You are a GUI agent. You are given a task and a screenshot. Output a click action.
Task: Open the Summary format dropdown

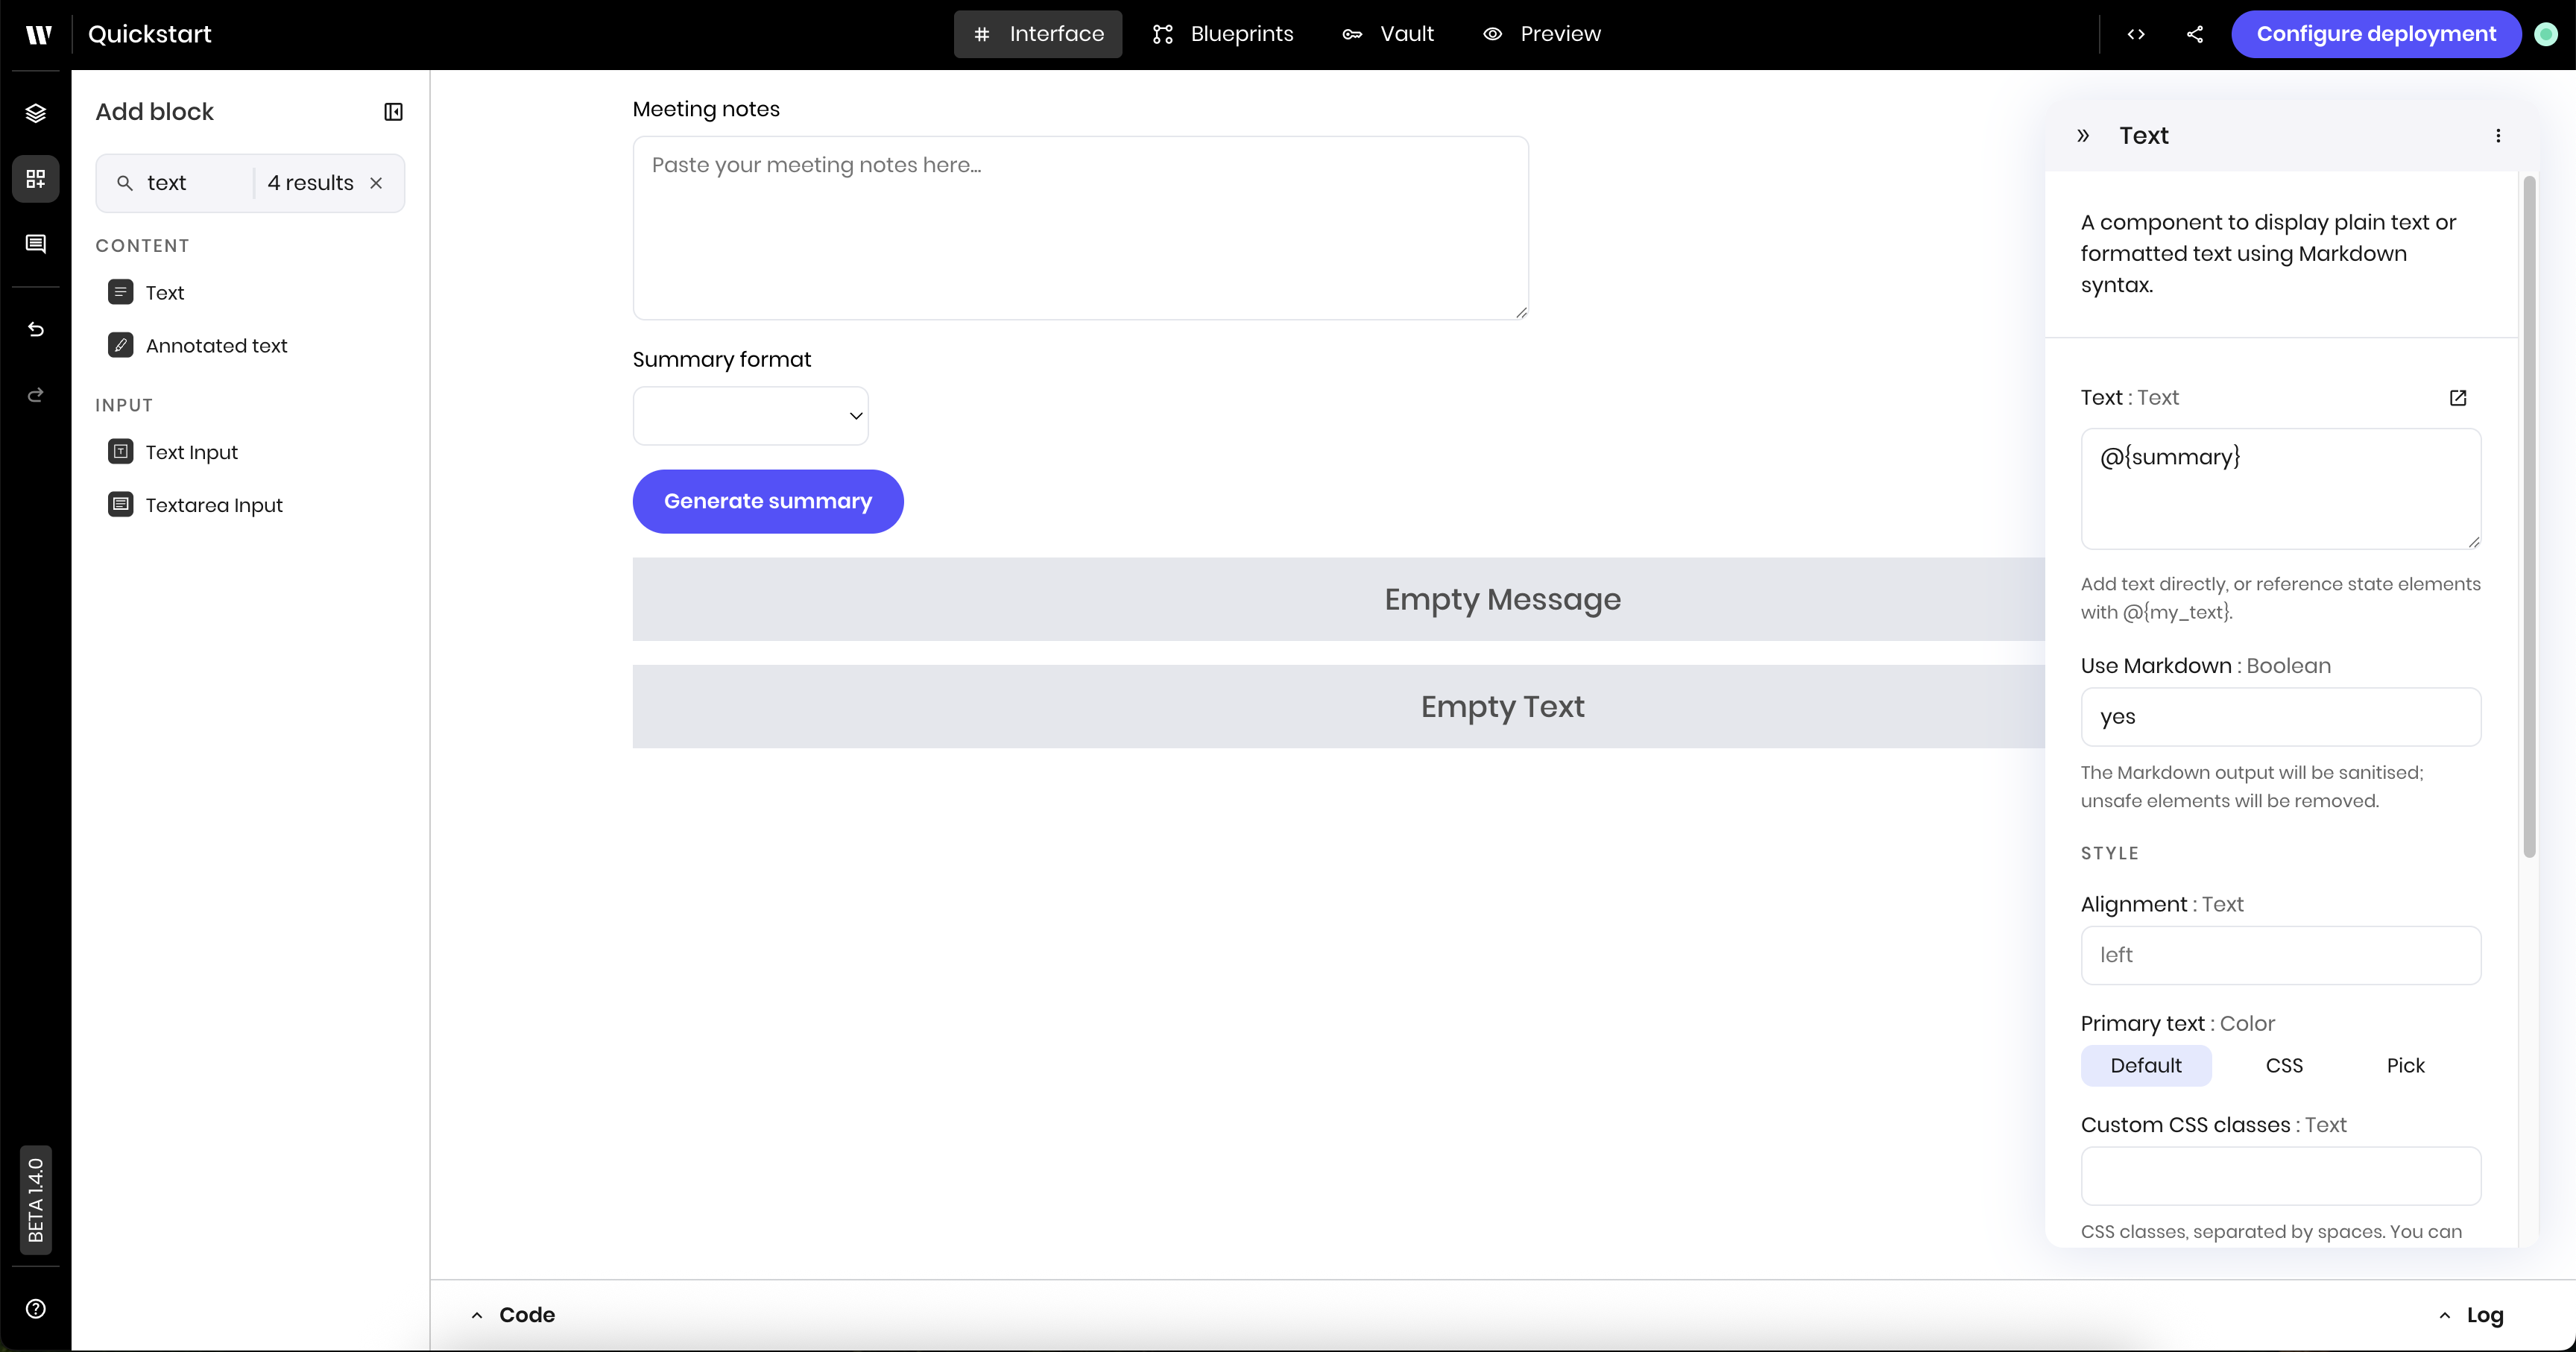[x=750, y=416]
